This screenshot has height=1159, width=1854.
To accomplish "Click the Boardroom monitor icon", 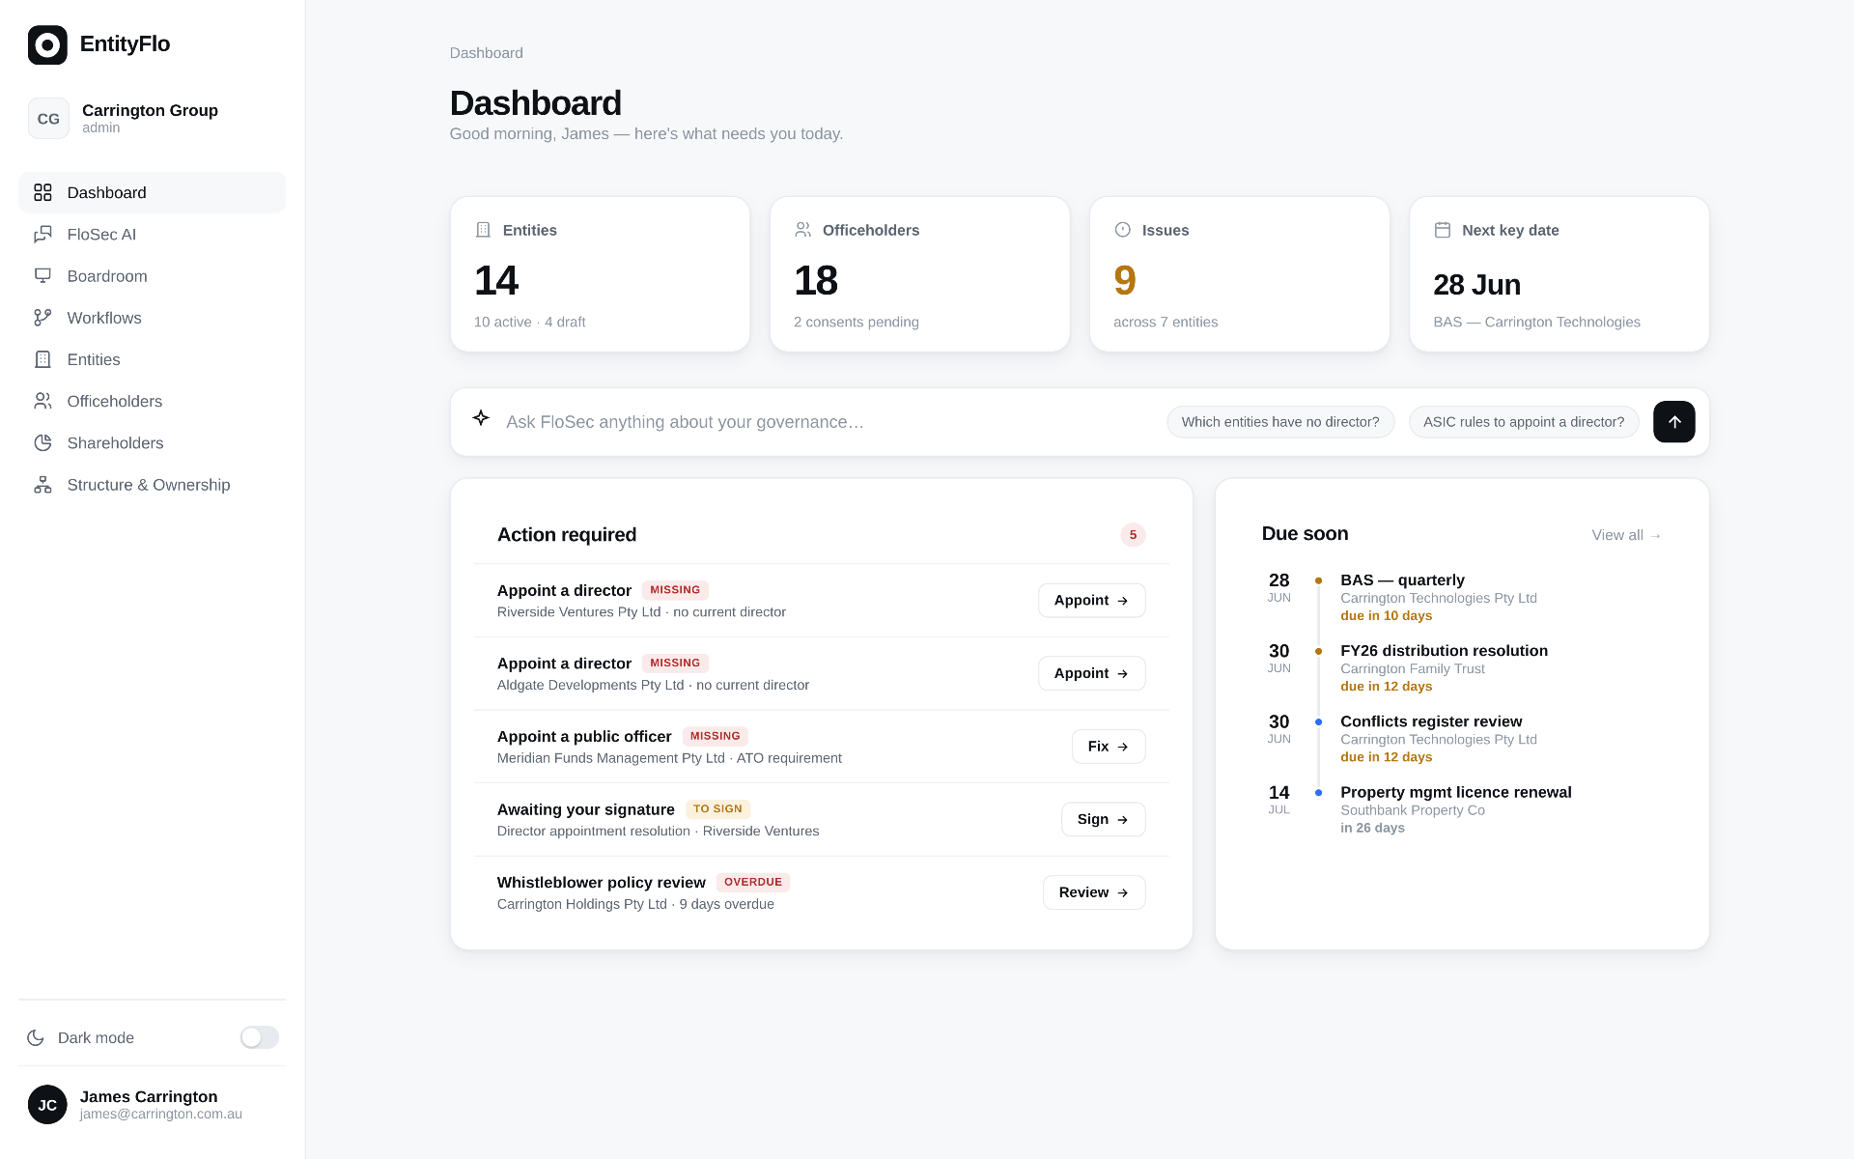I will [x=42, y=276].
